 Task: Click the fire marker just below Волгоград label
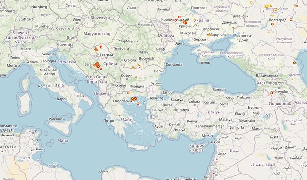272,24
